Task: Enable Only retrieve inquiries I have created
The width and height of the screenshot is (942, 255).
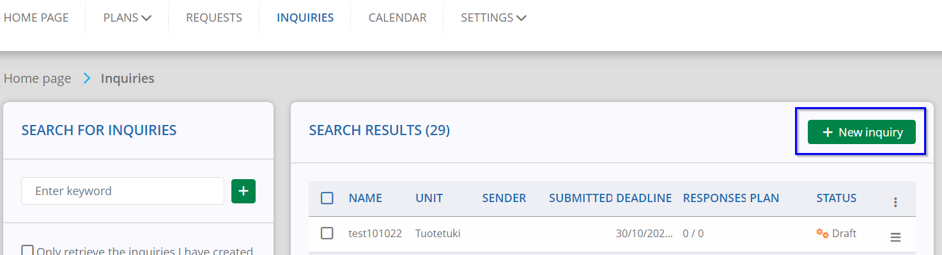Action: click(x=27, y=251)
